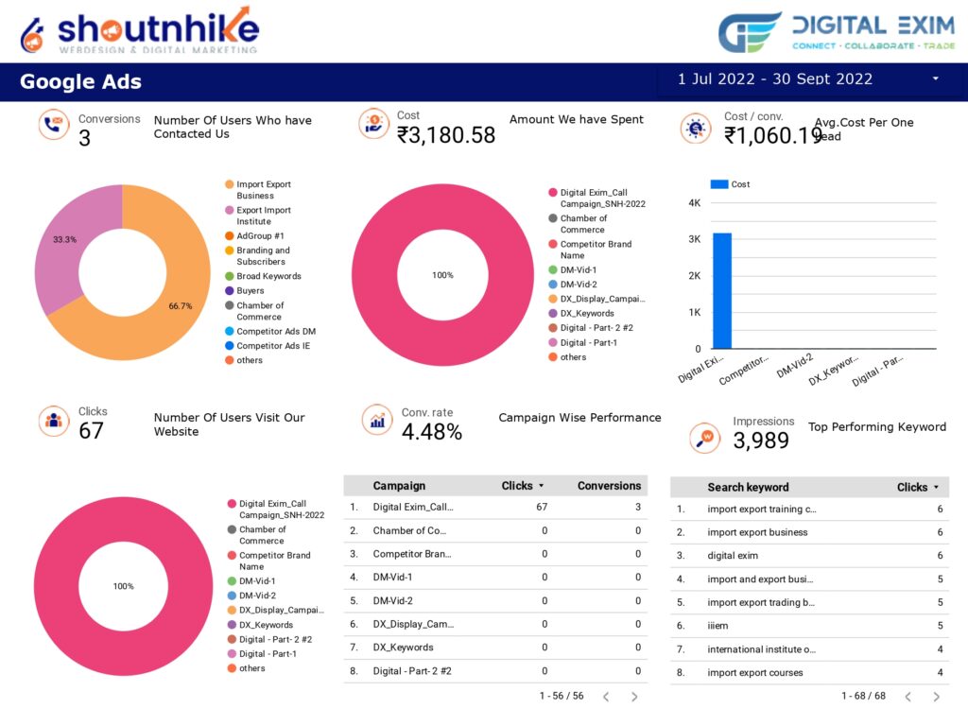
Task: Click the 3,989 impressions value
Action: pos(761,441)
